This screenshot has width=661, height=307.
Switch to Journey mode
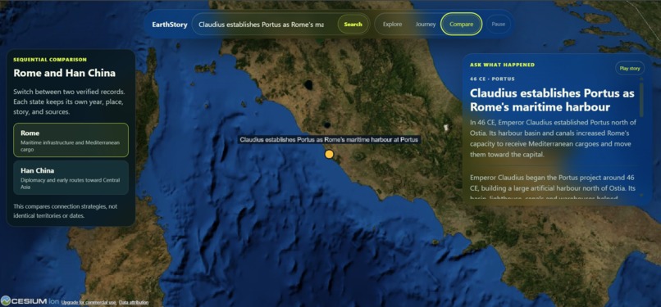tap(426, 25)
